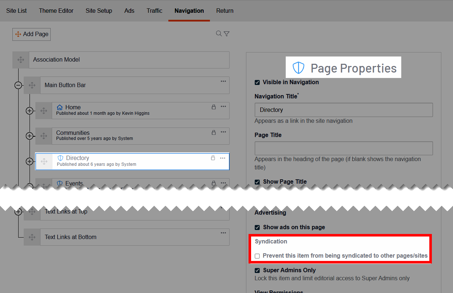Screen dimensions: 453x293
Task: Click the Add Page button
Action: click(x=31, y=34)
